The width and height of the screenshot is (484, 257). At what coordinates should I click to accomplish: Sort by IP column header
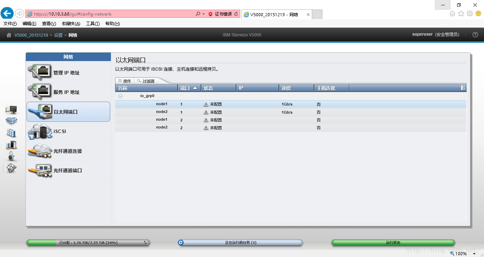(258, 88)
